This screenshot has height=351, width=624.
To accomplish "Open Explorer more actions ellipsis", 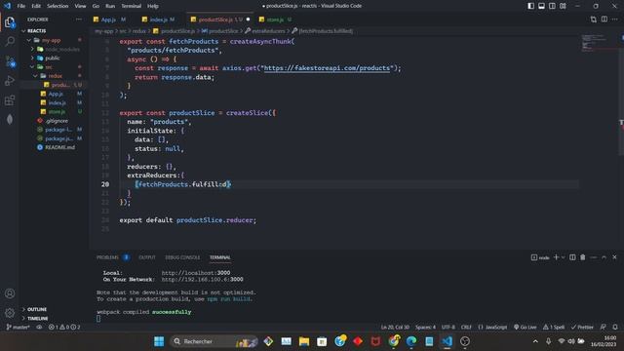I will tap(79, 19).
